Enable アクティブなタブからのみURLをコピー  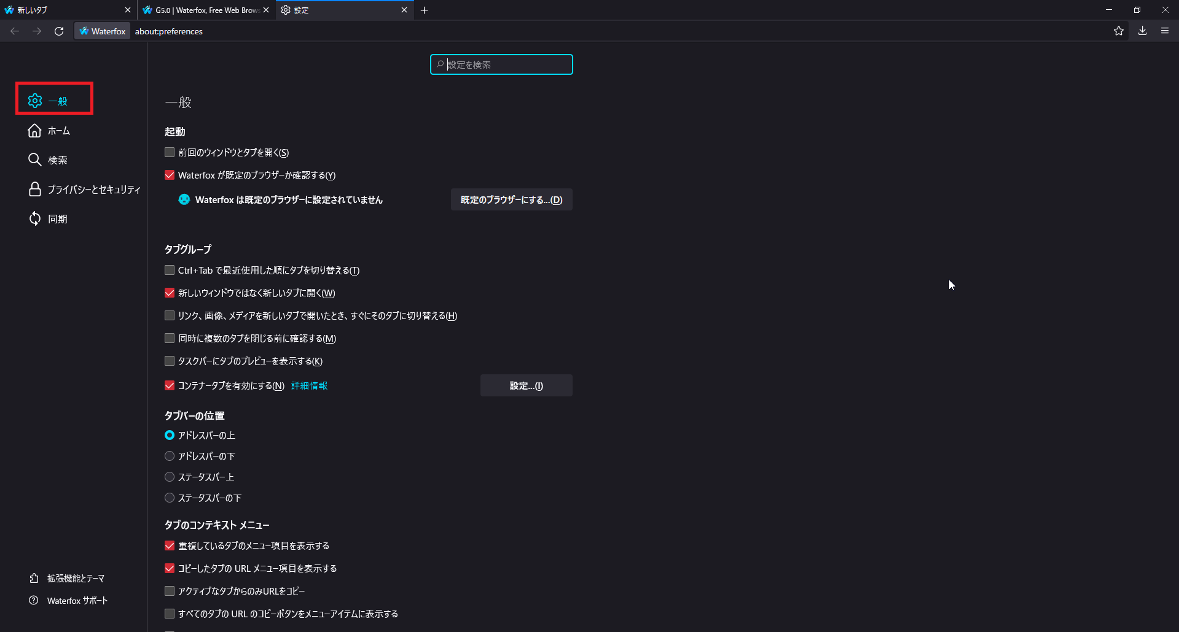170,591
